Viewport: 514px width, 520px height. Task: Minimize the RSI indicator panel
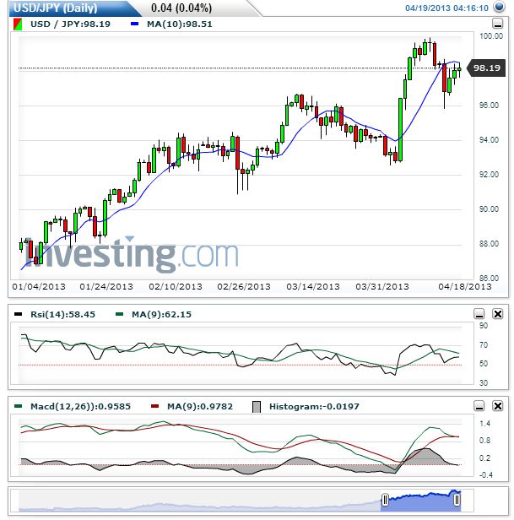479,314
